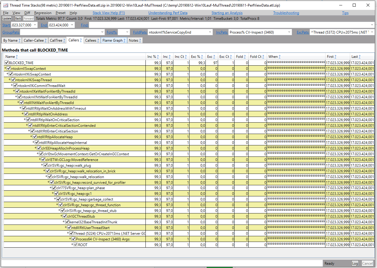Open the Fold% dropdown
The height and width of the screenshot is (268, 377).
click(x=127, y=32)
